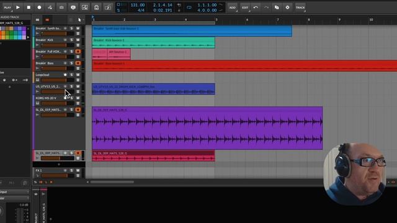397x223 pixels.
Task: Click the duplicate/copy icon in toolbar
Action: pyautogui.click(x=277, y=7)
